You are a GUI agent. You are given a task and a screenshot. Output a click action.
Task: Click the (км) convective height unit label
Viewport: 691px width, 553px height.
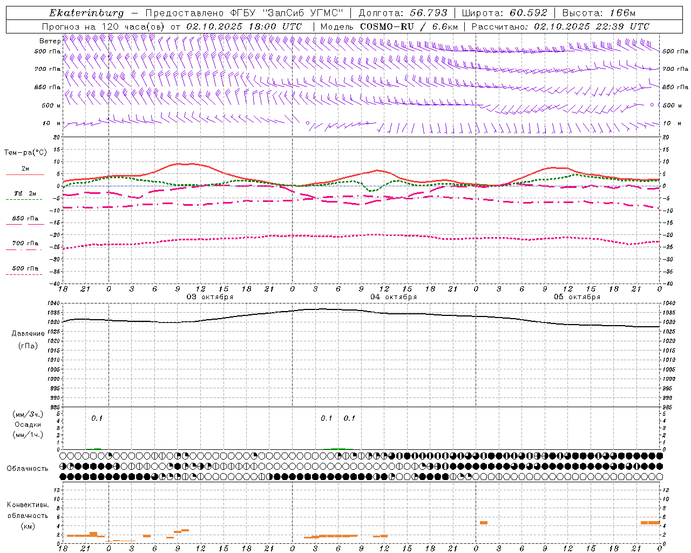point(28,526)
